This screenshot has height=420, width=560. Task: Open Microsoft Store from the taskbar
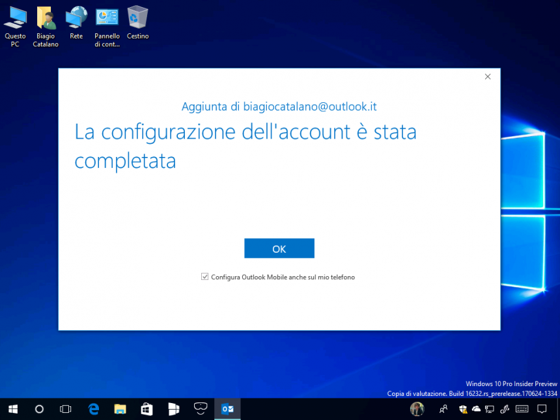(147, 409)
